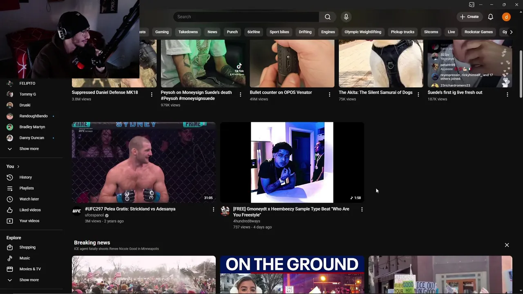
Task: Start voice search with microphone icon
Action: click(x=346, y=17)
